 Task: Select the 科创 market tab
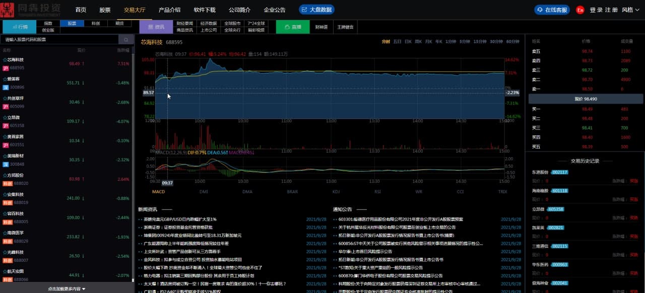pos(96,23)
